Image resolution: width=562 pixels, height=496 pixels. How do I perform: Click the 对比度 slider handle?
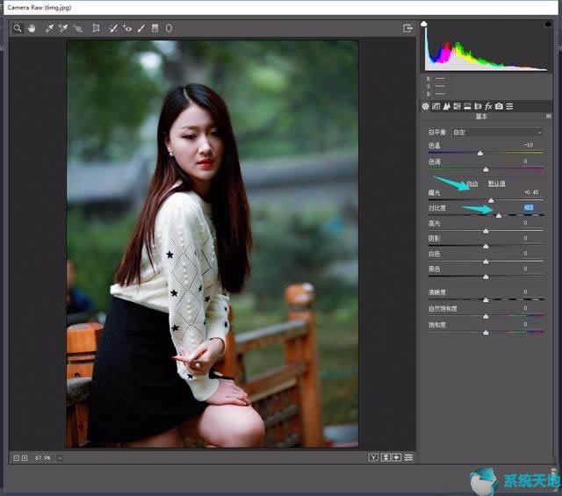(498, 215)
